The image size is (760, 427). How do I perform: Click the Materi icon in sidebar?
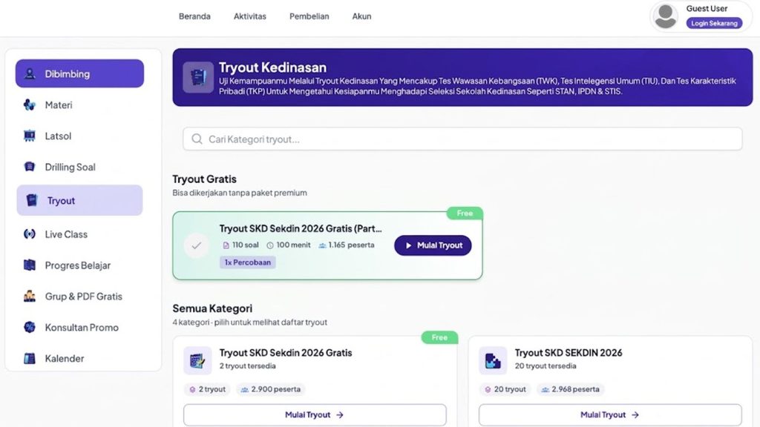coord(30,105)
